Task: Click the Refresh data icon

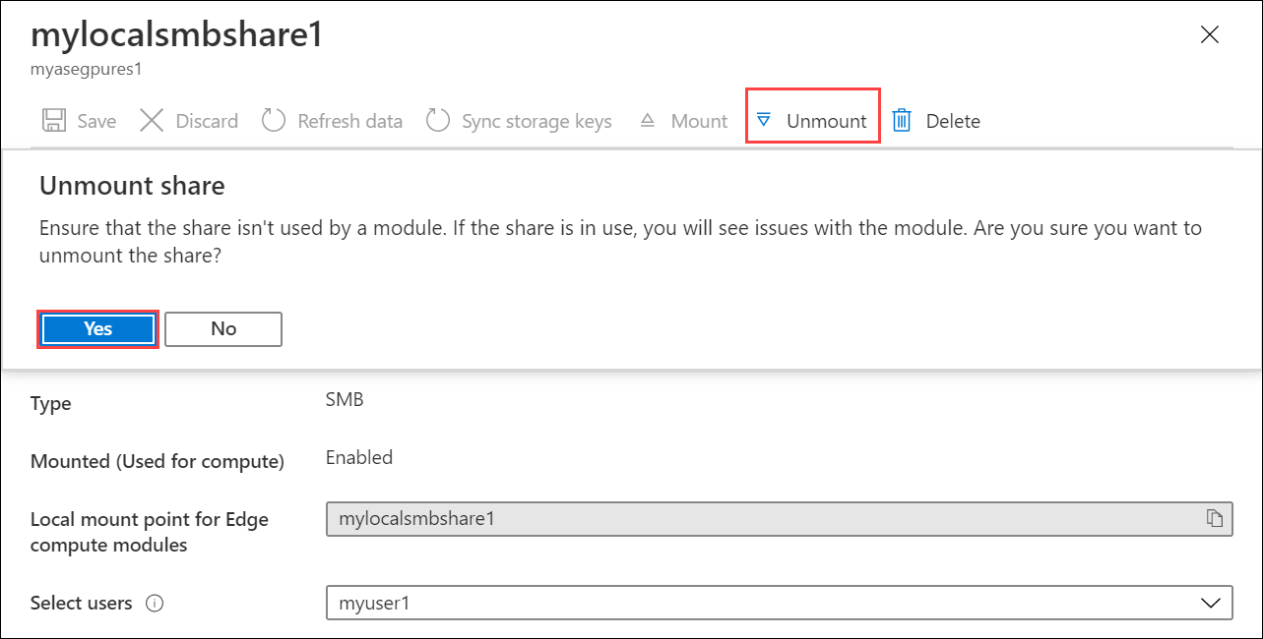Action: click(273, 120)
